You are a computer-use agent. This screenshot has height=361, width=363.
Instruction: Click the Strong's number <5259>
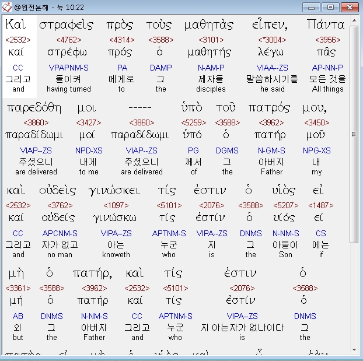pos(194,122)
